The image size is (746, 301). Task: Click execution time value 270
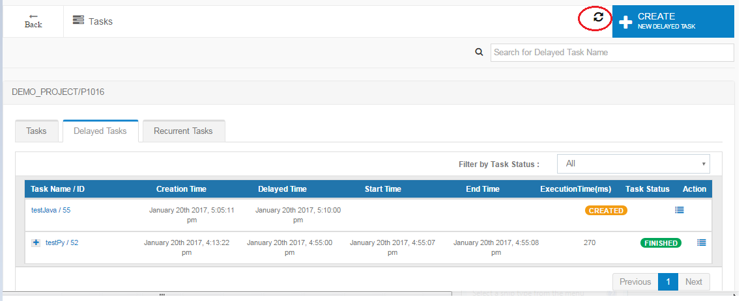tap(590, 242)
